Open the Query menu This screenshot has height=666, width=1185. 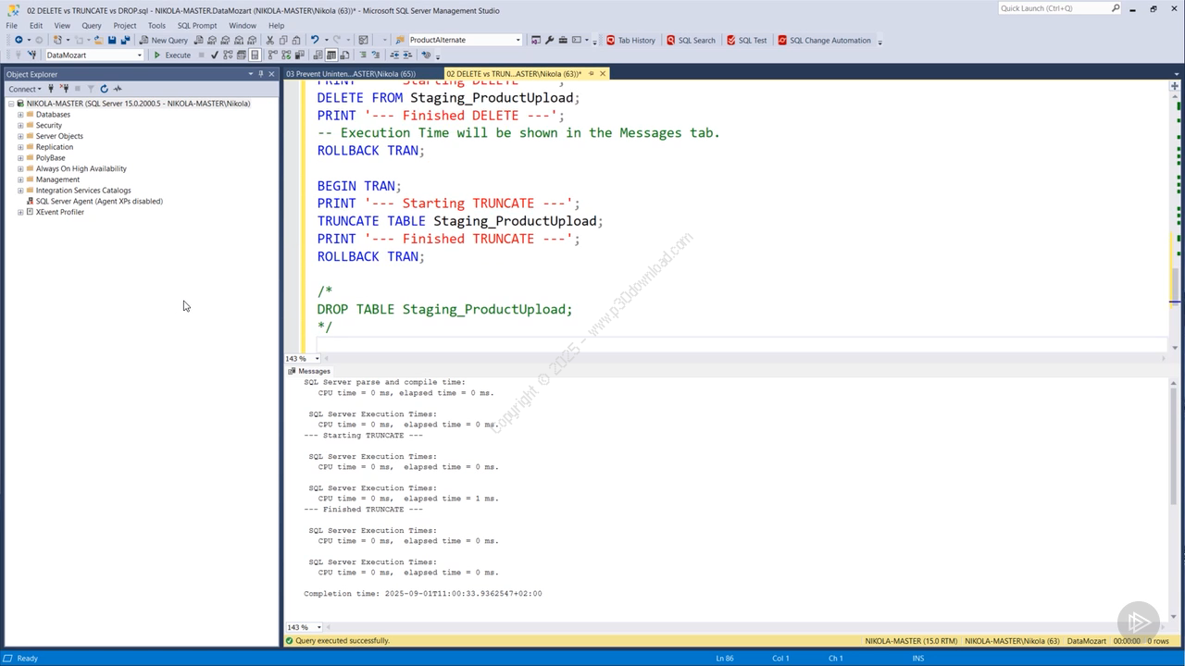[91, 26]
